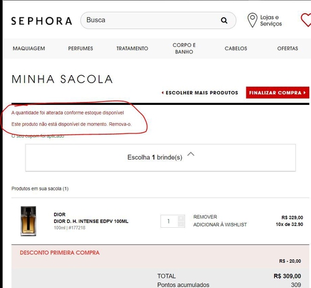Click the Sephora logo
Image resolution: width=311 pixels, height=288 pixels.
click(x=42, y=21)
